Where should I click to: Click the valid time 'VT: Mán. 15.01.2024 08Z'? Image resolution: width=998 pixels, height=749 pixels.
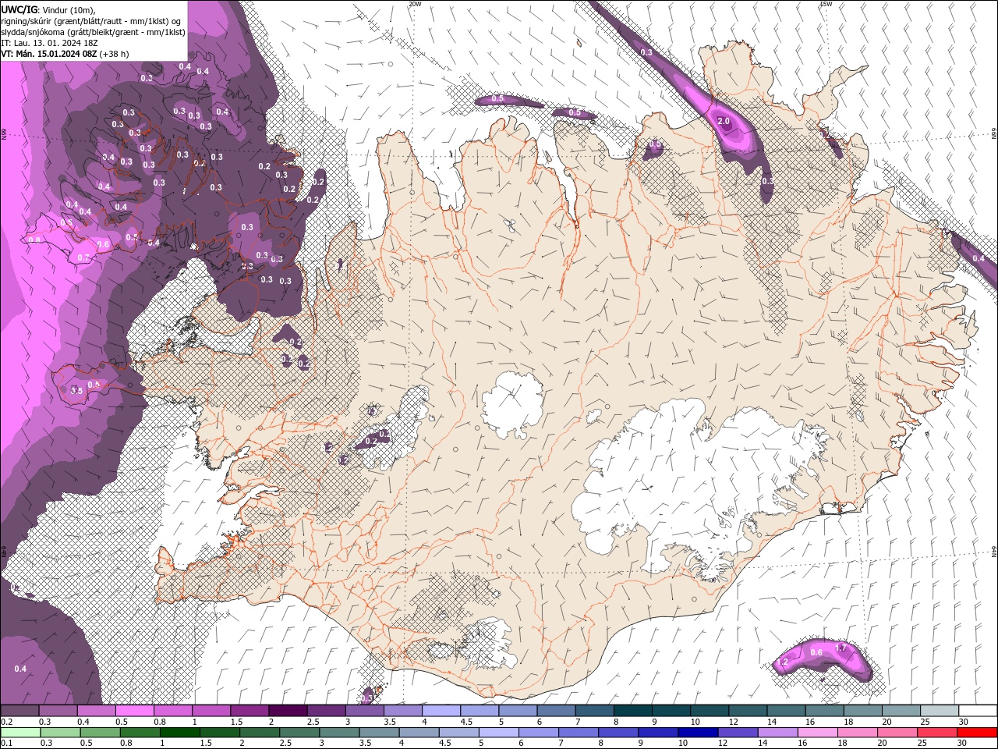click(x=48, y=54)
